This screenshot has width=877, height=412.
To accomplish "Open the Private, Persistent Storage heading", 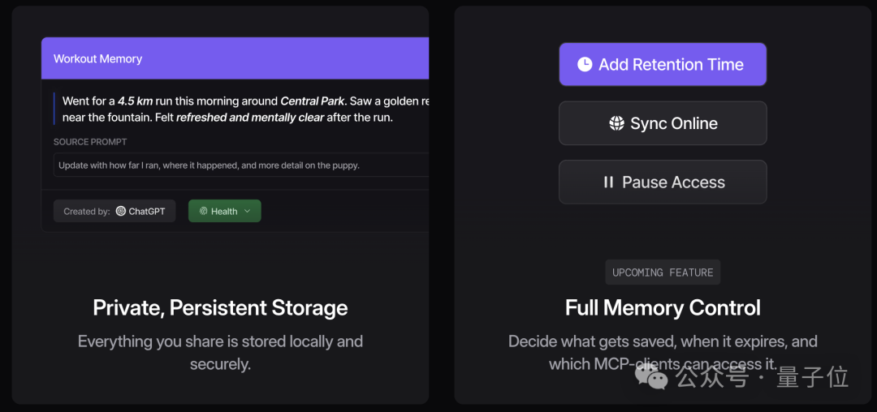I will pyautogui.click(x=220, y=308).
